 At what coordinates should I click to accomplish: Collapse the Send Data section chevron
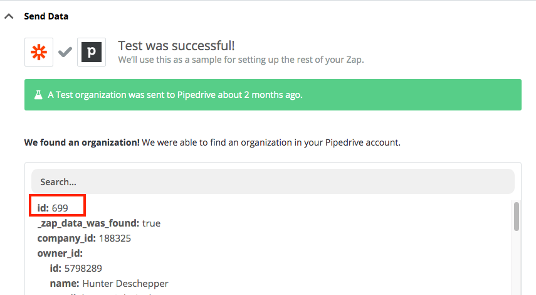click(x=9, y=16)
